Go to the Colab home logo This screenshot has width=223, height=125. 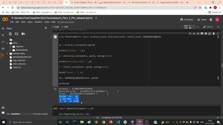(5, 19)
